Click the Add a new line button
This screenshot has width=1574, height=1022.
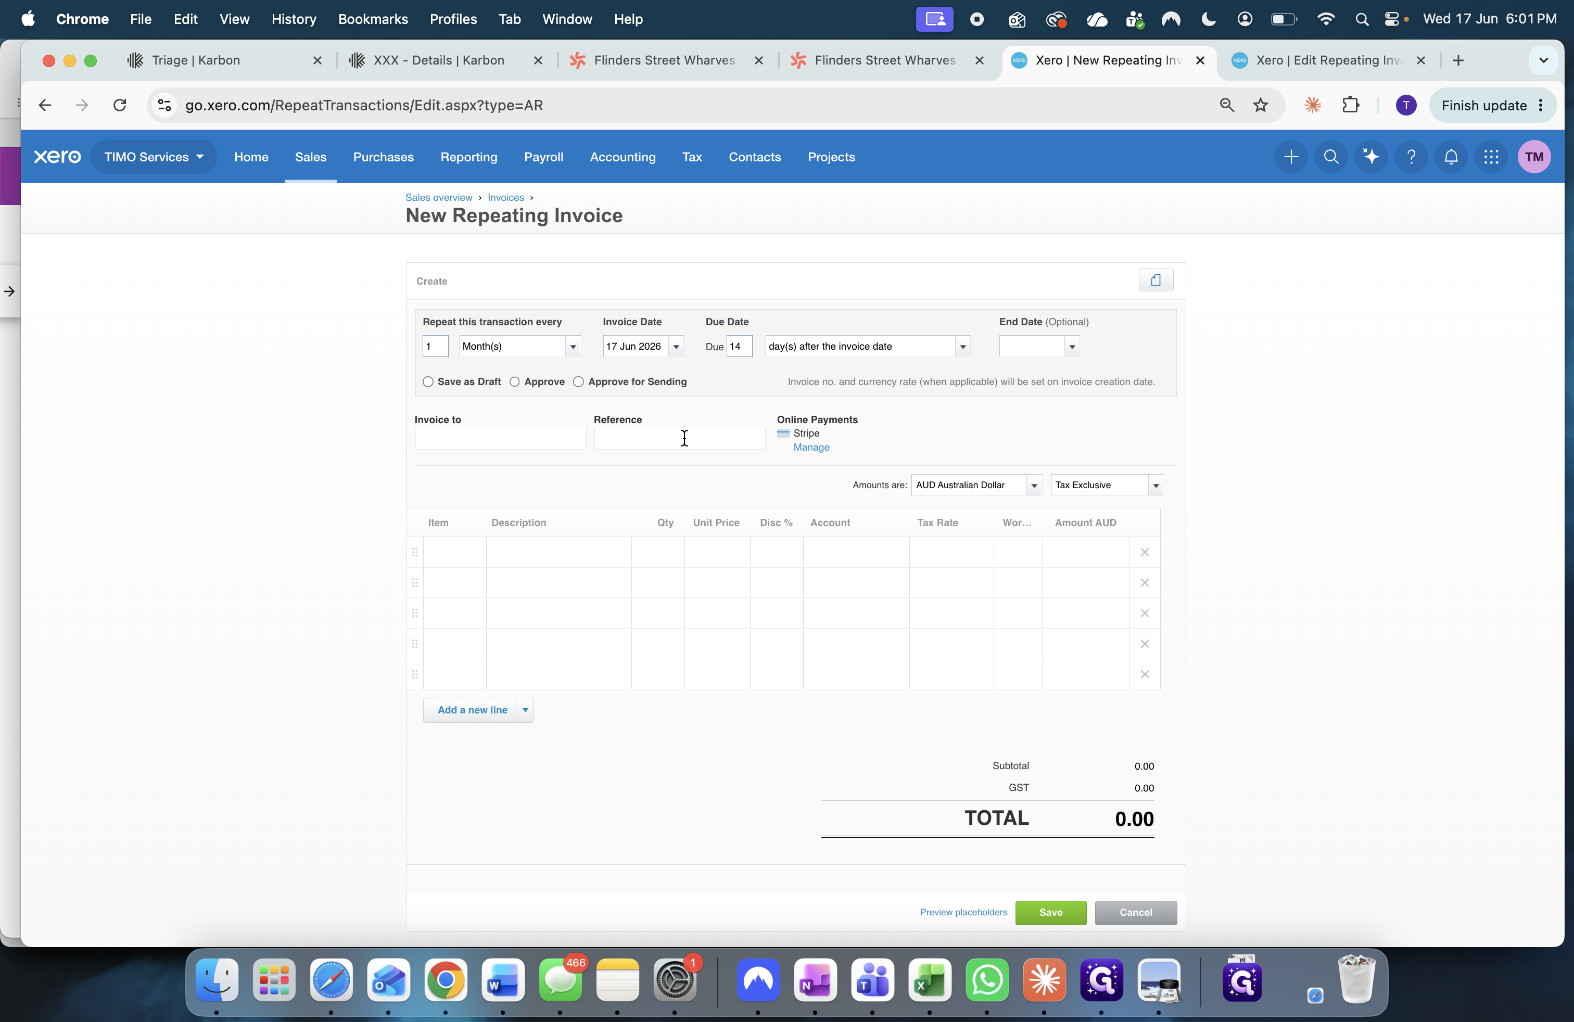point(470,710)
